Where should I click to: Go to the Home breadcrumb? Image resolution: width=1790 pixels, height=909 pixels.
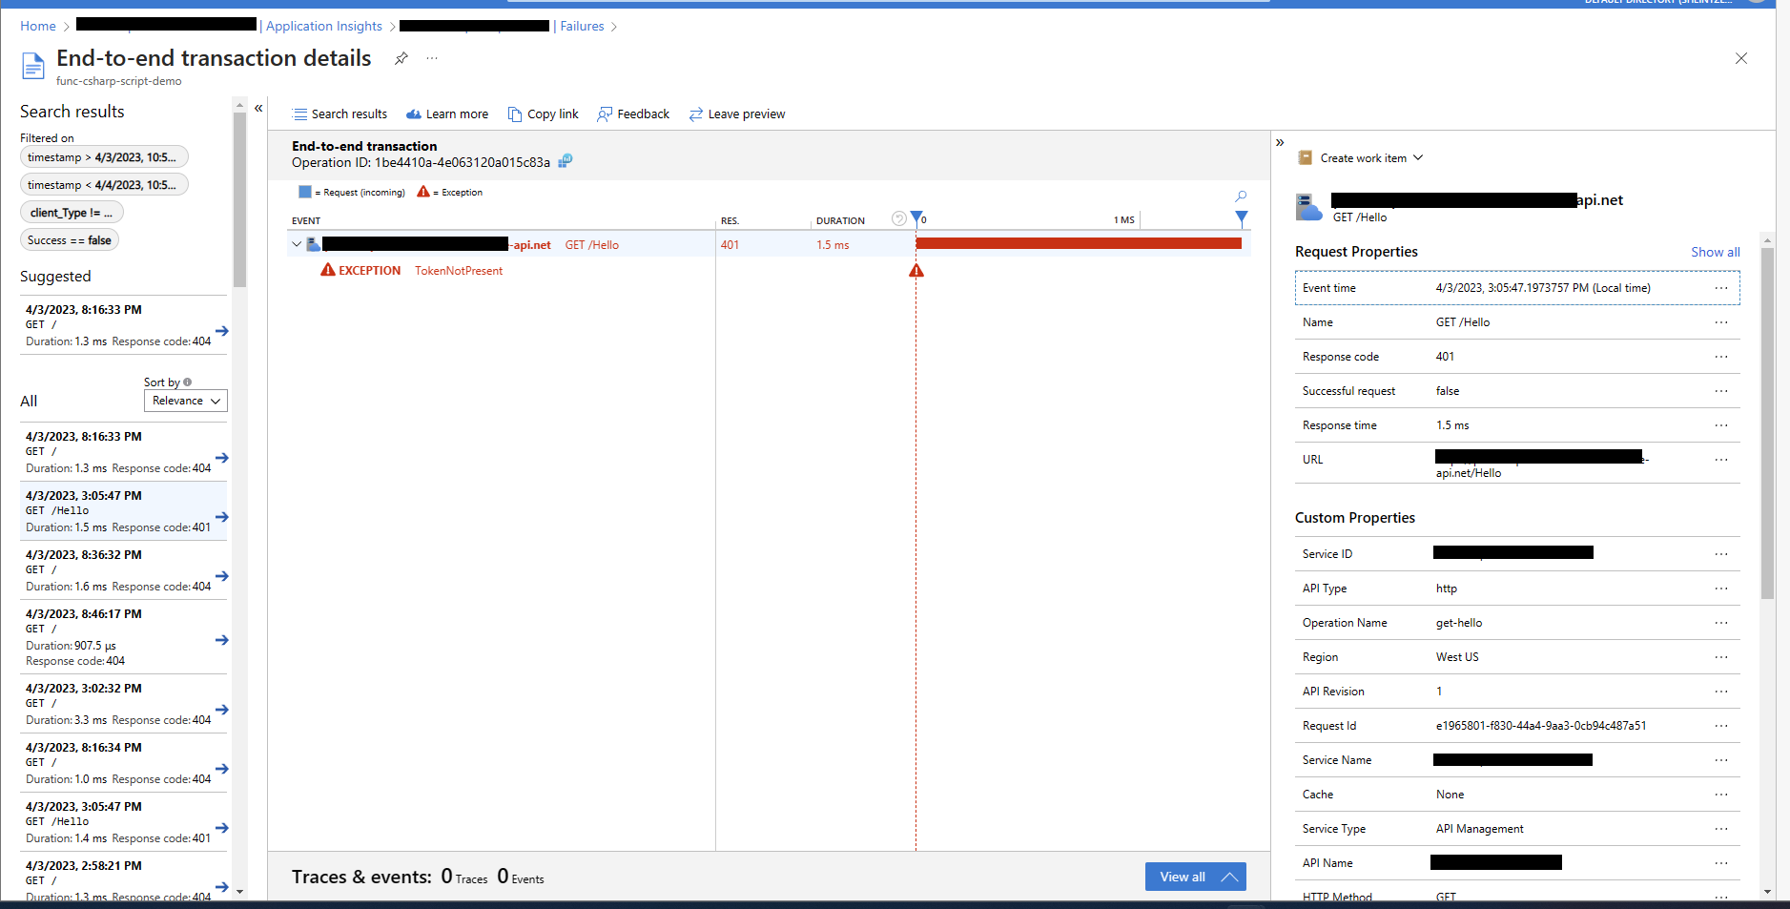point(38,26)
